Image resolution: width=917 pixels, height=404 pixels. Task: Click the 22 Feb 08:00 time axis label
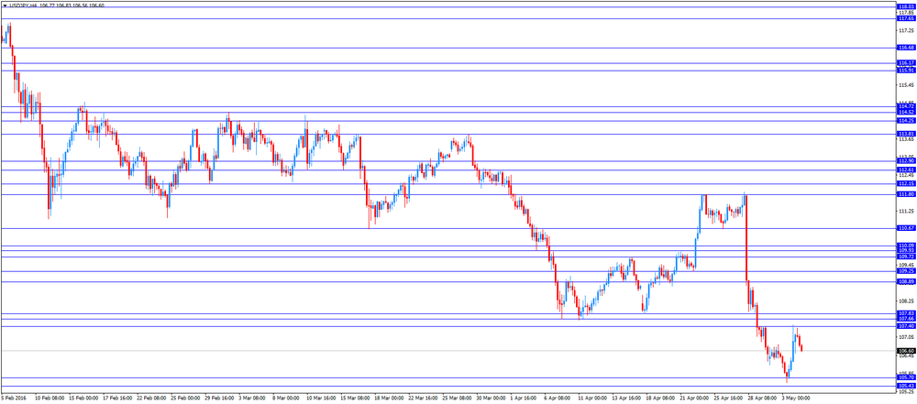click(x=152, y=398)
